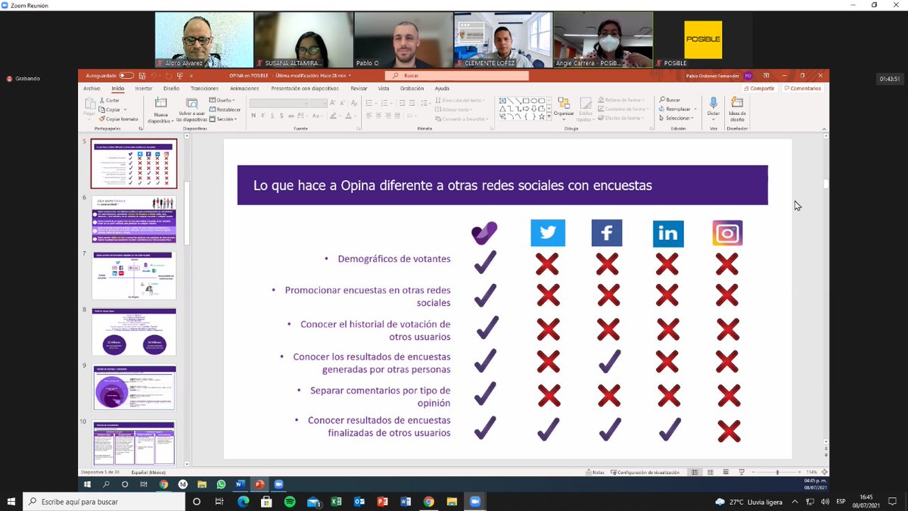Switch to slide sorter view icon
908x511 pixels.
click(x=711, y=472)
